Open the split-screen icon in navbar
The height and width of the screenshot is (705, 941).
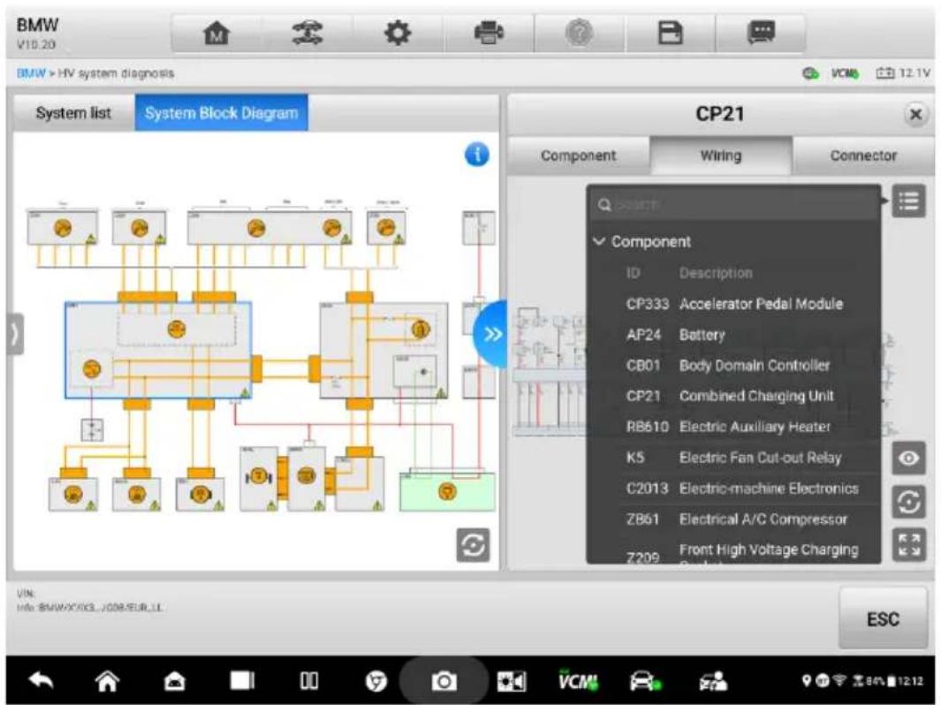(309, 681)
